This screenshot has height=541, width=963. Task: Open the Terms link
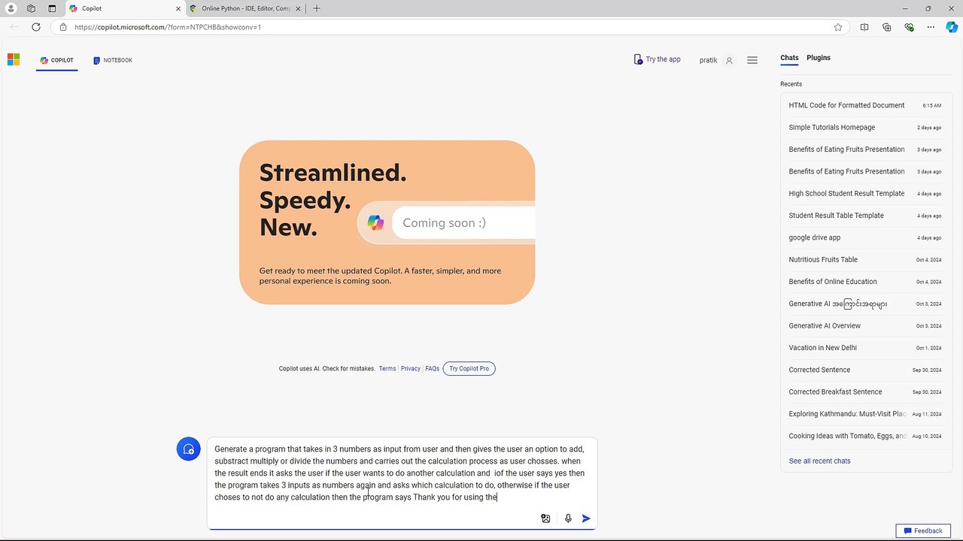coord(387,369)
